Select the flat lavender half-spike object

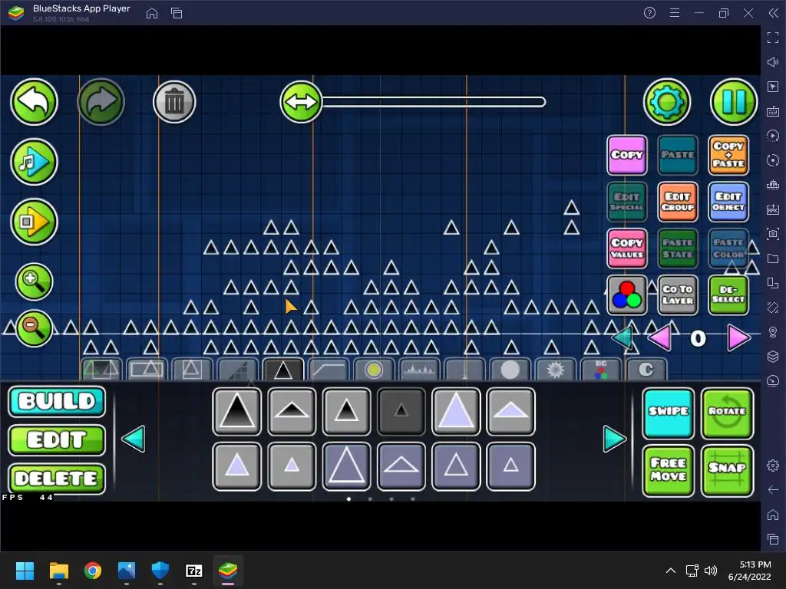pyautogui.click(x=510, y=411)
